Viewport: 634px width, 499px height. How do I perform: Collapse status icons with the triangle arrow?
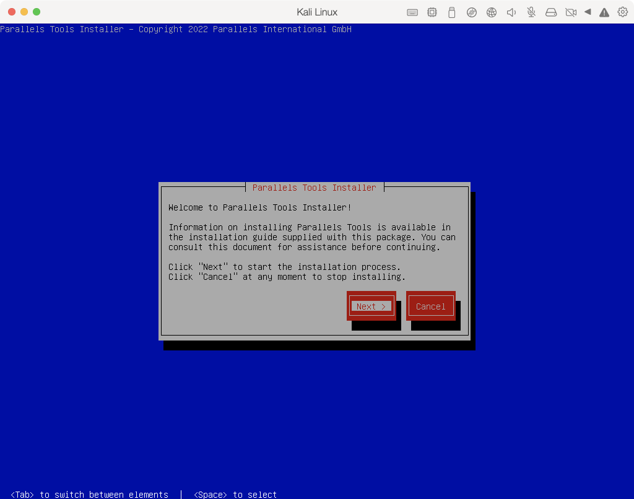588,12
